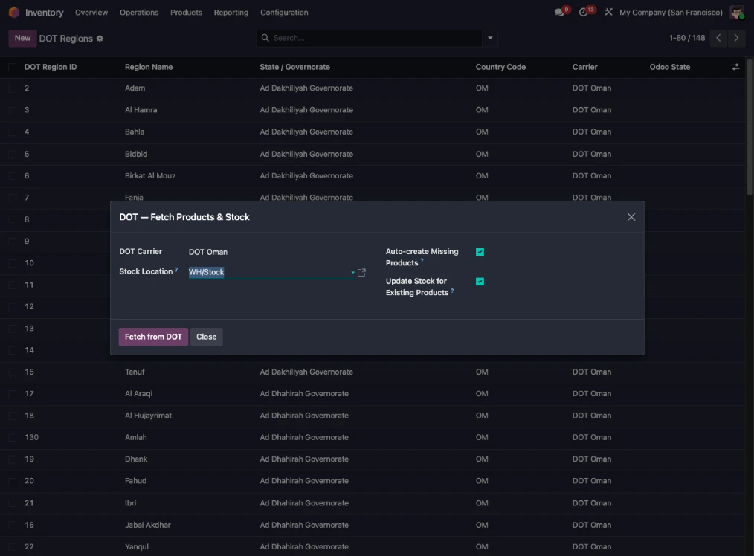754x556 pixels.
Task: Uncheck Update Stock for Existing Products
Action: tap(480, 282)
